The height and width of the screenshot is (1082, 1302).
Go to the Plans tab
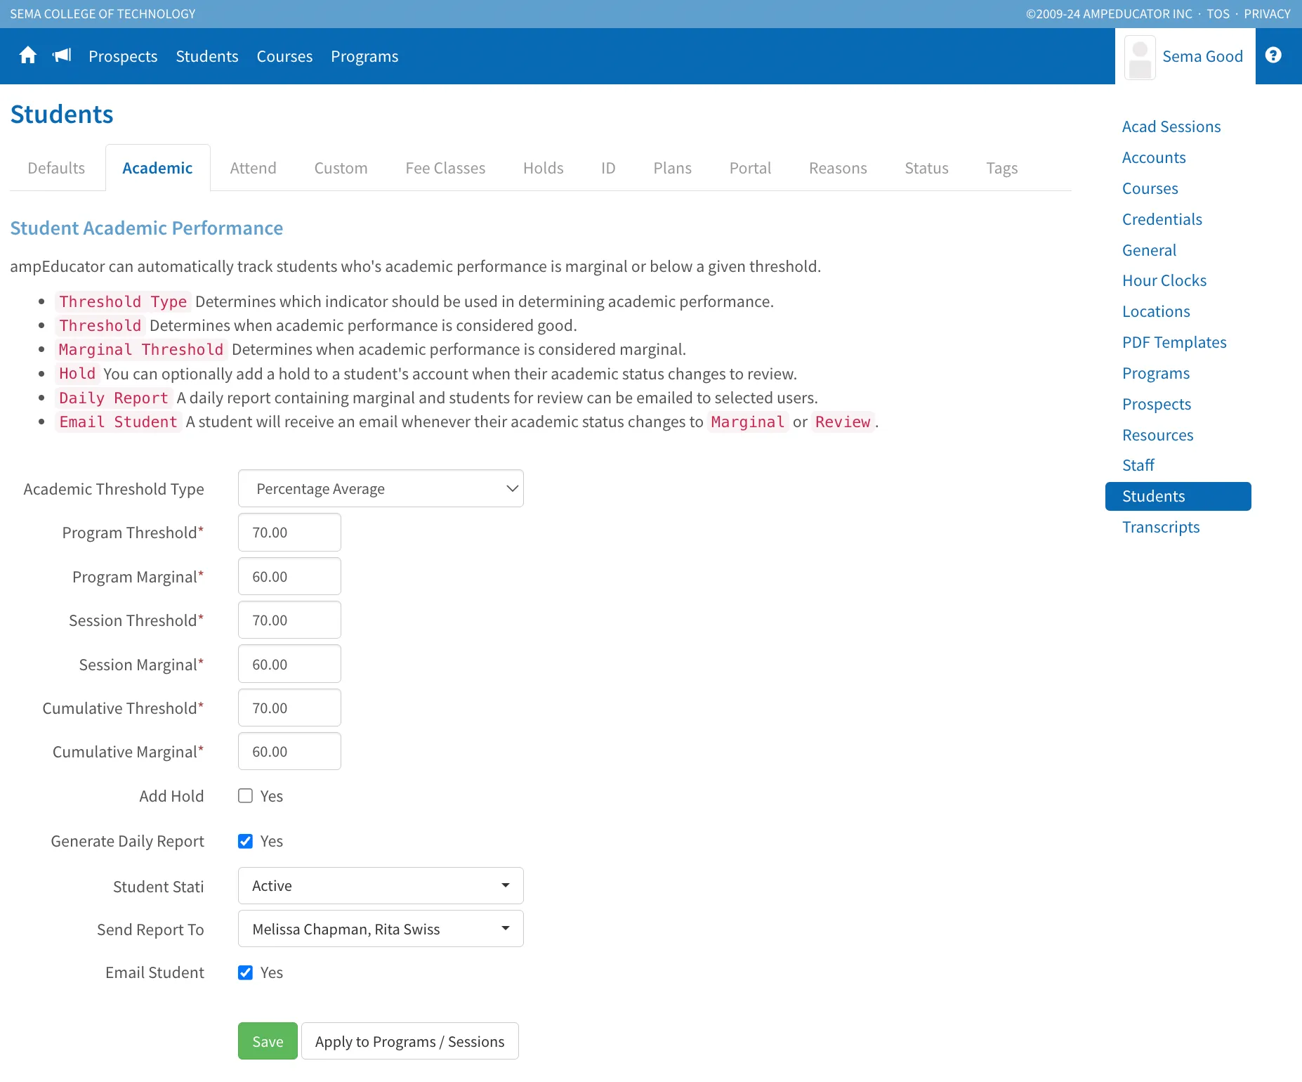coord(672,168)
